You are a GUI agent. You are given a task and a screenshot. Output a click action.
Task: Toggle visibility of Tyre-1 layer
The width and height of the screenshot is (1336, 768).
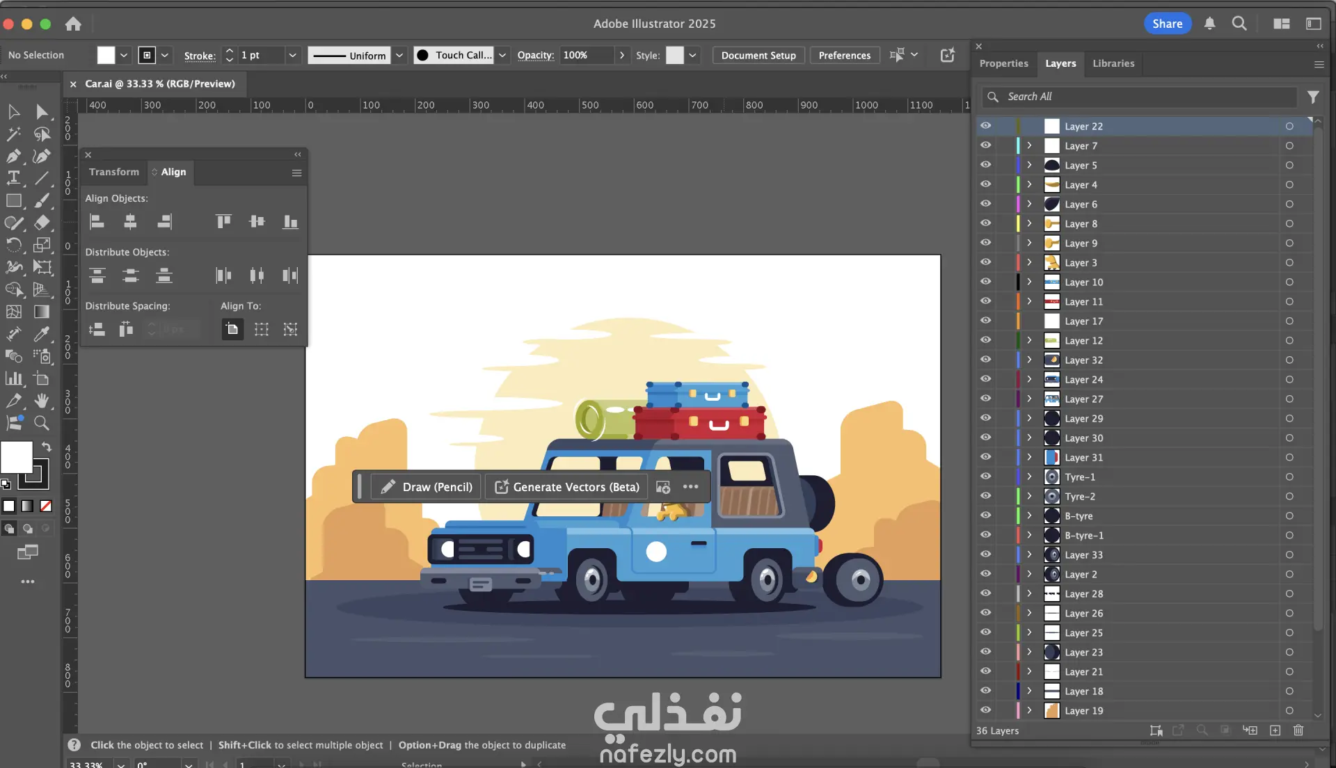[x=985, y=477]
